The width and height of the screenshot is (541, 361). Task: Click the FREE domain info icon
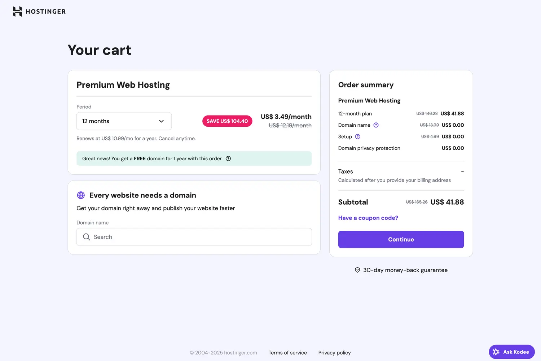pos(228,158)
